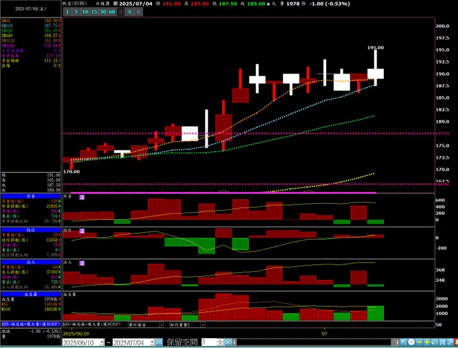Select the 5-minute timeframe button
This screenshot has height=348, width=458.
point(76,12)
